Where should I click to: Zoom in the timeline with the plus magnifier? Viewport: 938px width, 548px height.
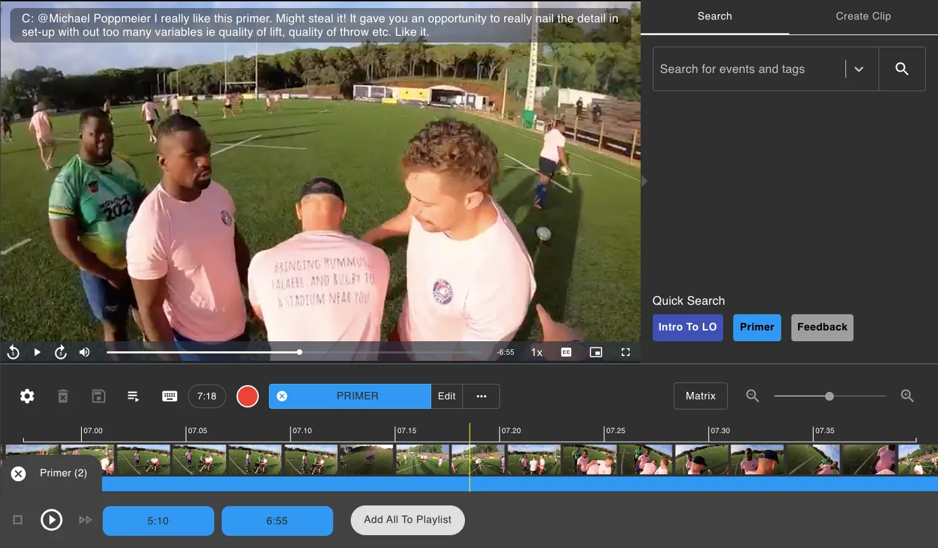pyautogui.click(x=908, y=396)
